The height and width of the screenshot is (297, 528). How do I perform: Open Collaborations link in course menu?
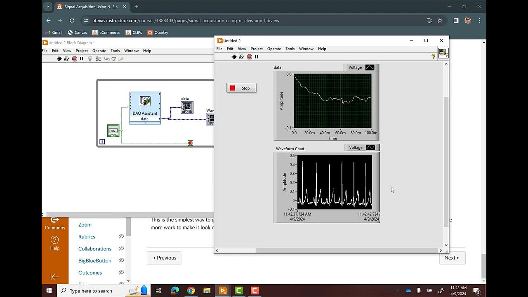click(x=95, y=249)
